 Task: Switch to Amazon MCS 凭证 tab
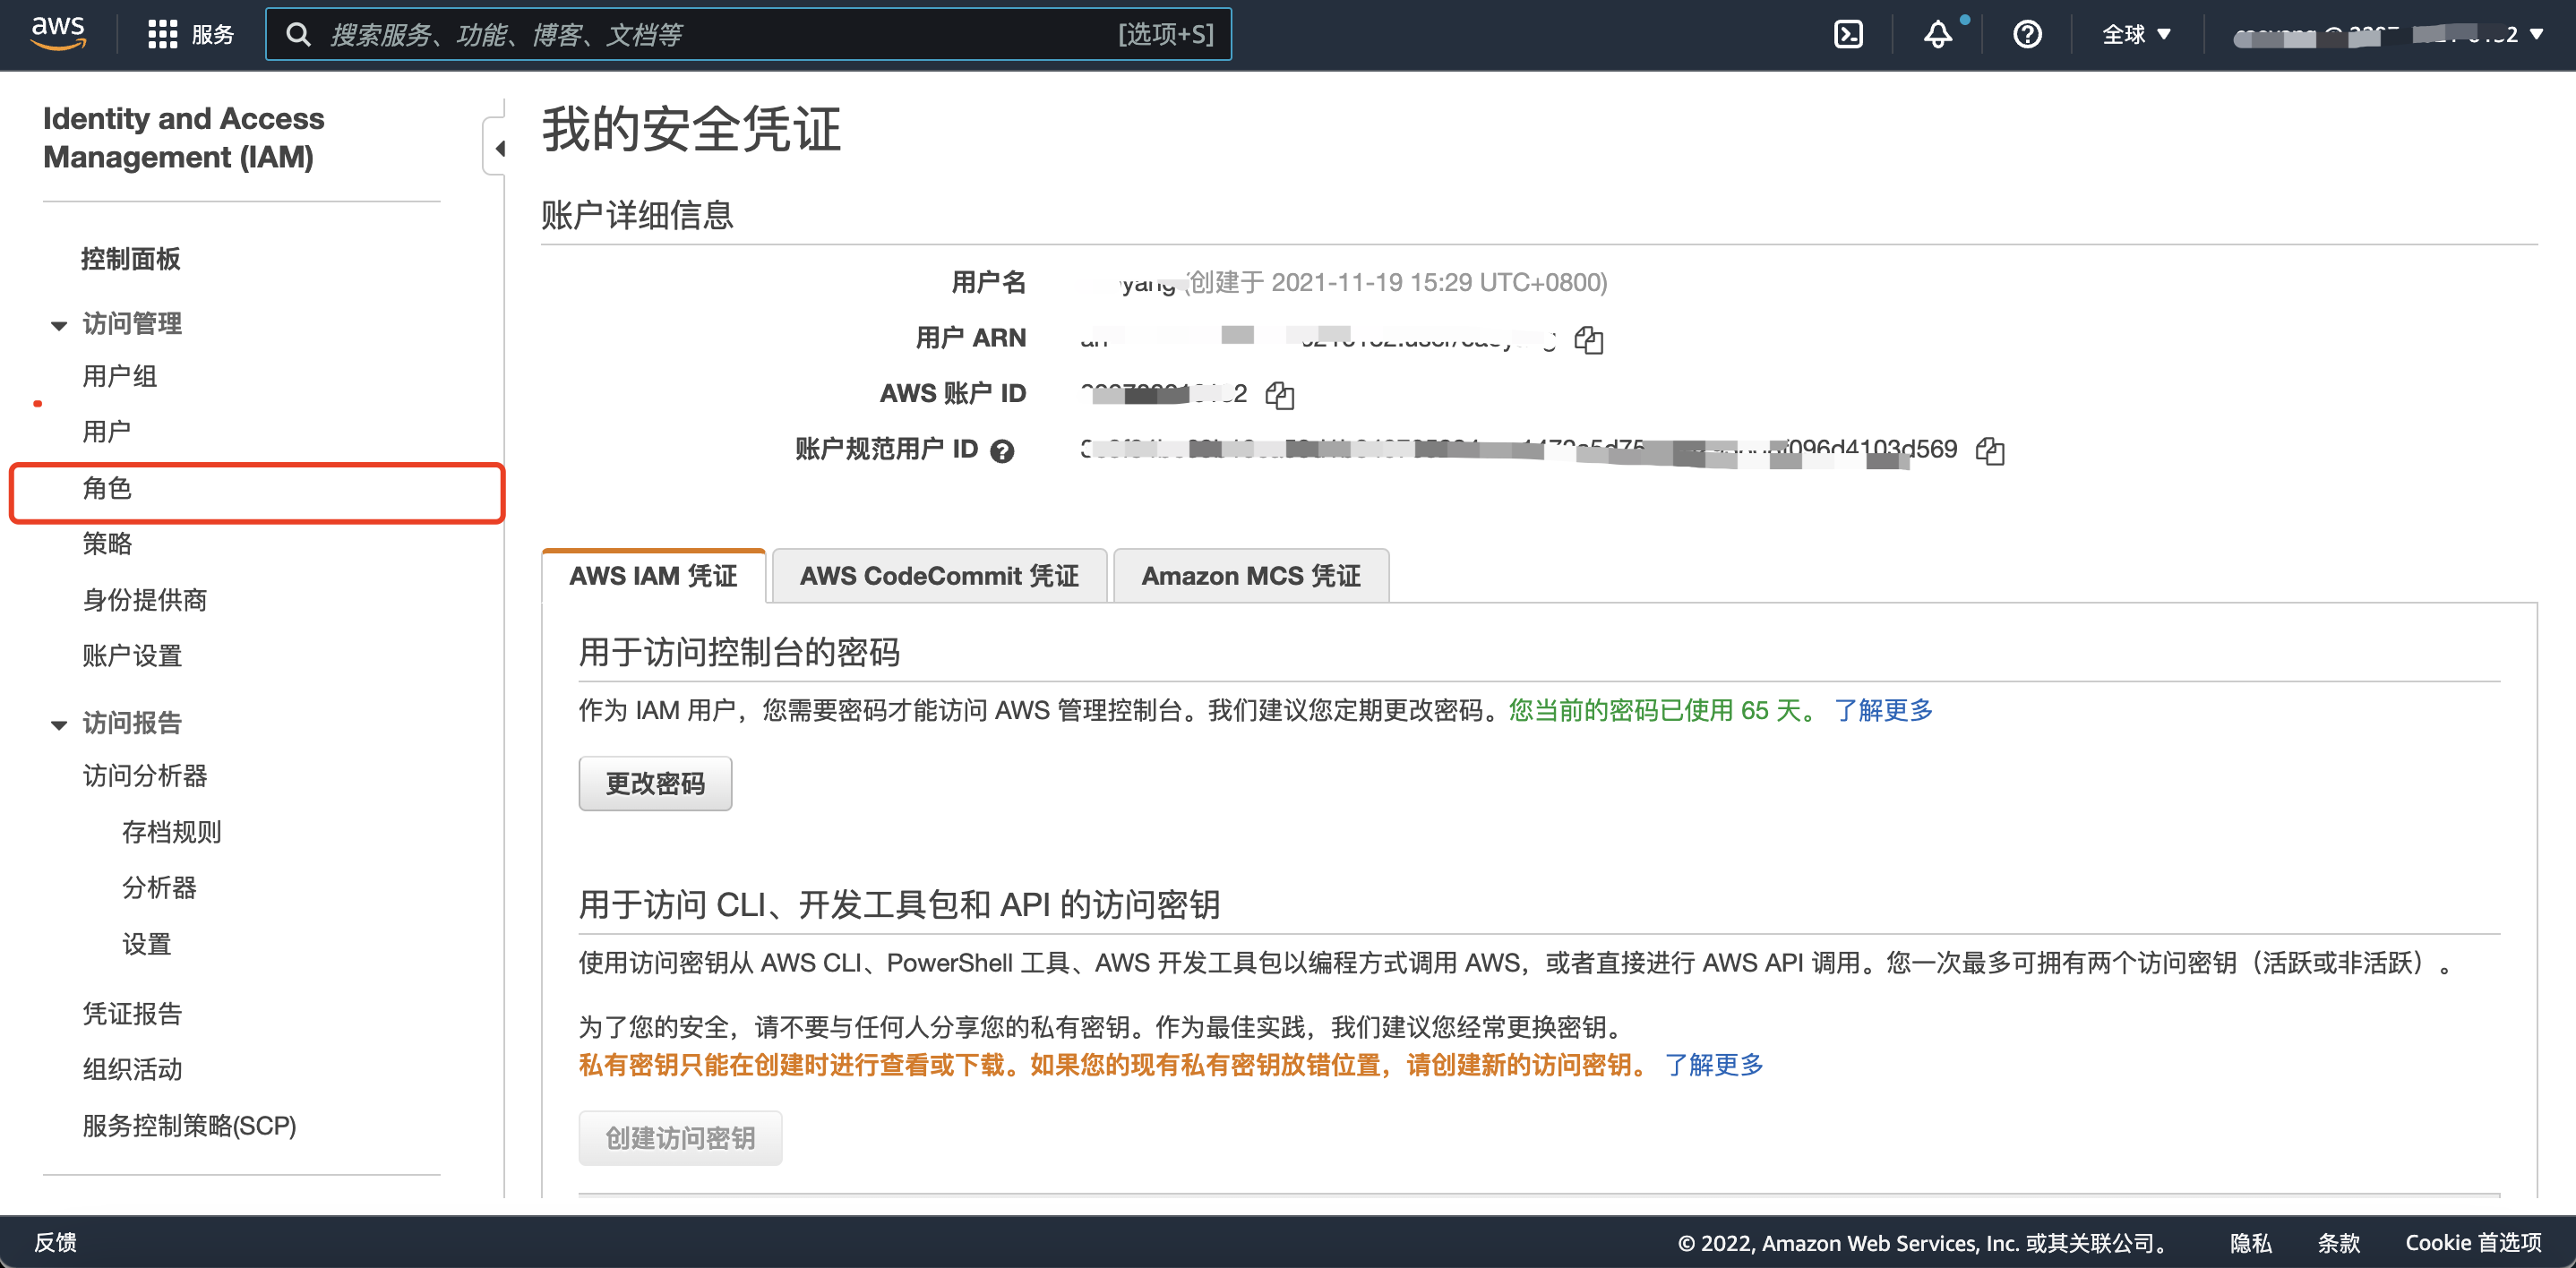(1251, 575)
